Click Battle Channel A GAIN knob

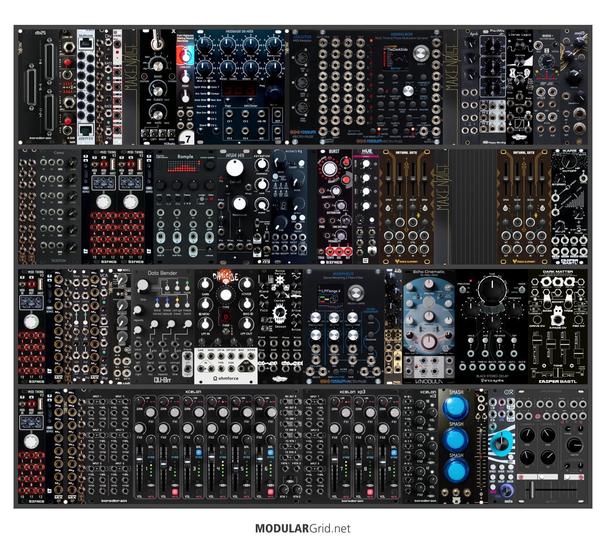tap(527, 435)
